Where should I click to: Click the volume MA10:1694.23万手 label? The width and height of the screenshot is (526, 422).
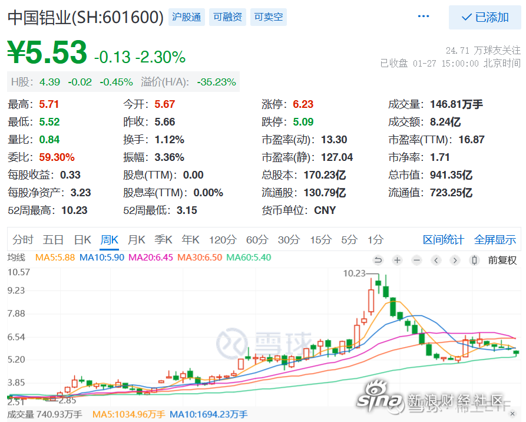click(x=209, y=414)
